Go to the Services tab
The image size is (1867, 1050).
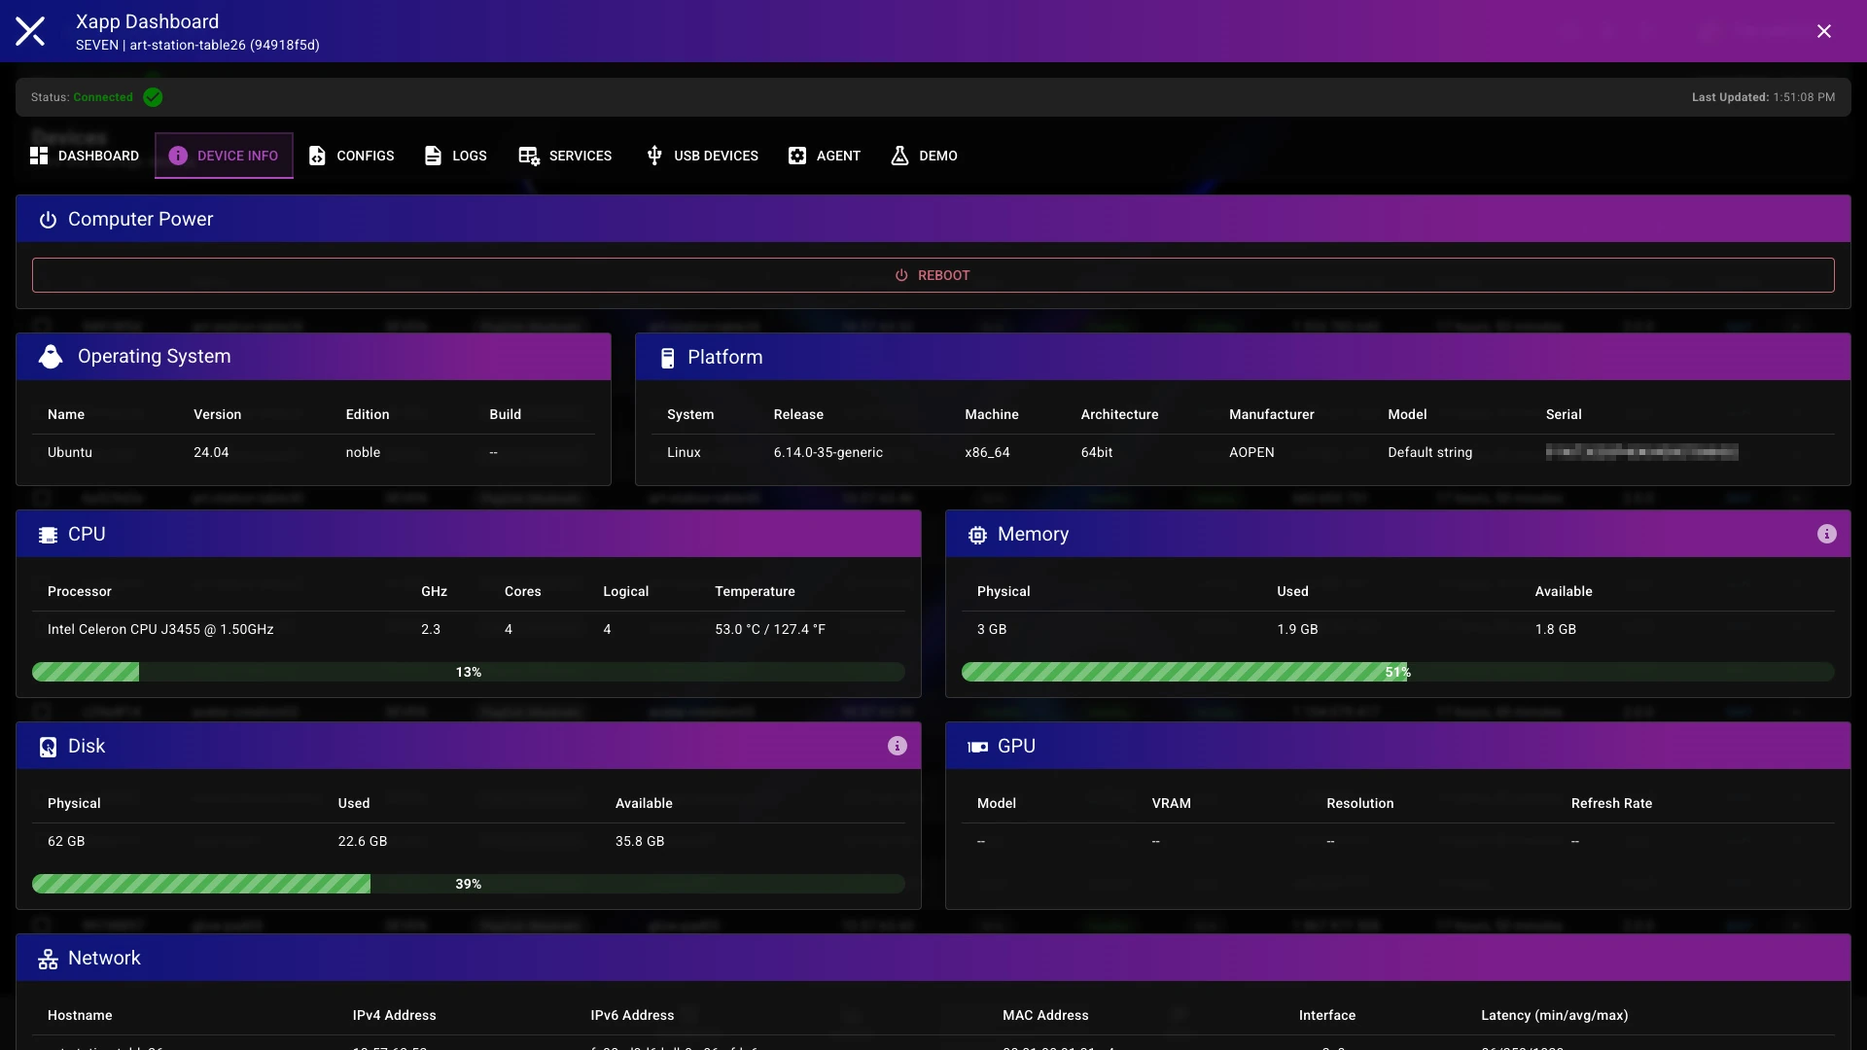point(565,156)
